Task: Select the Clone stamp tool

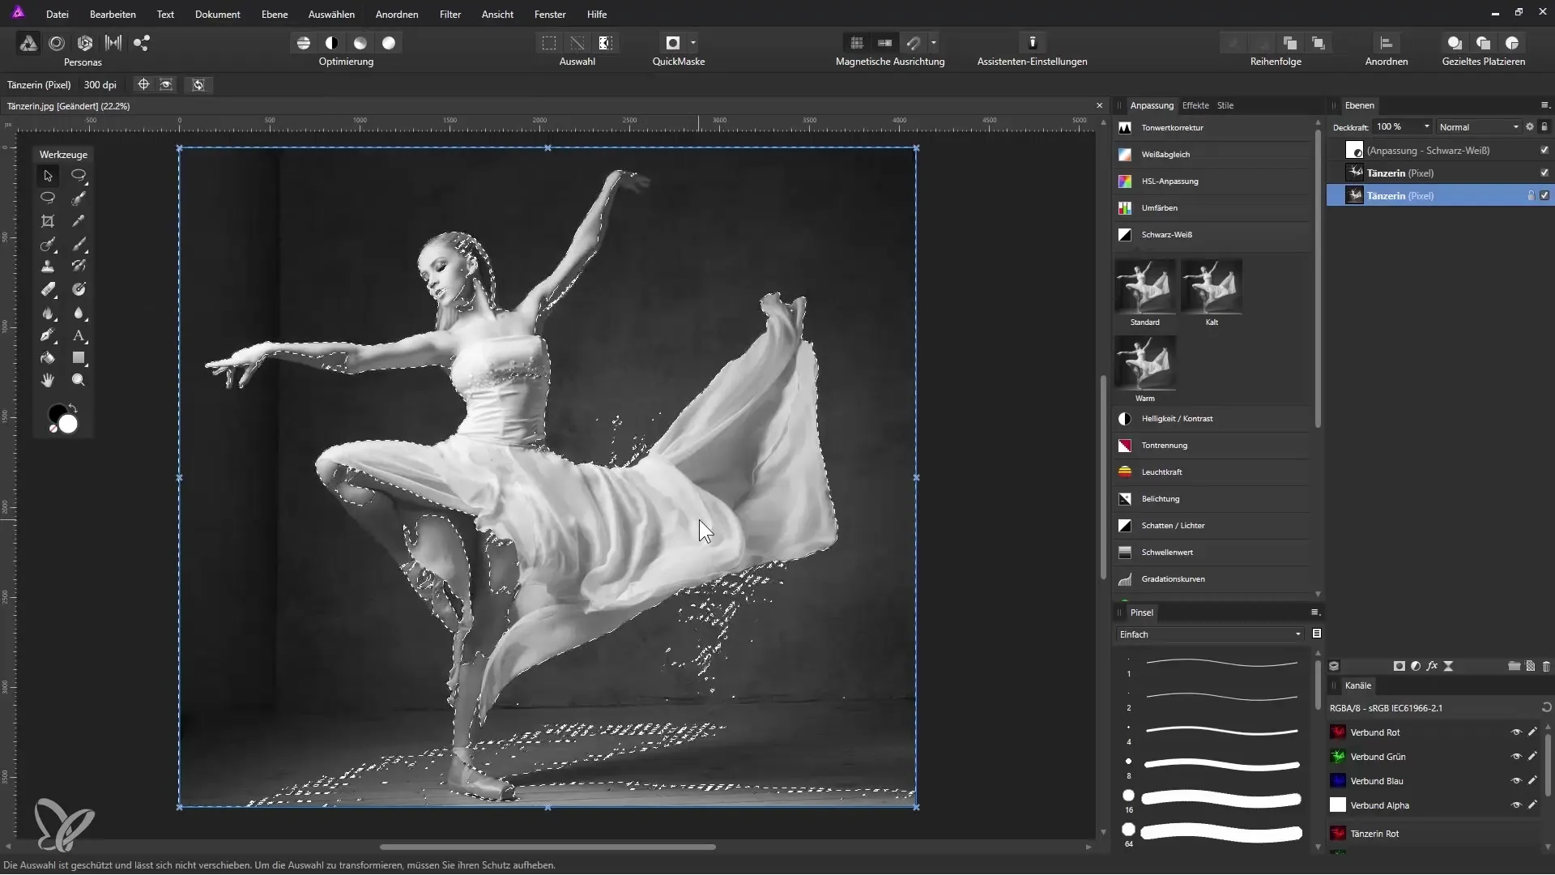Action: (48, 267)
